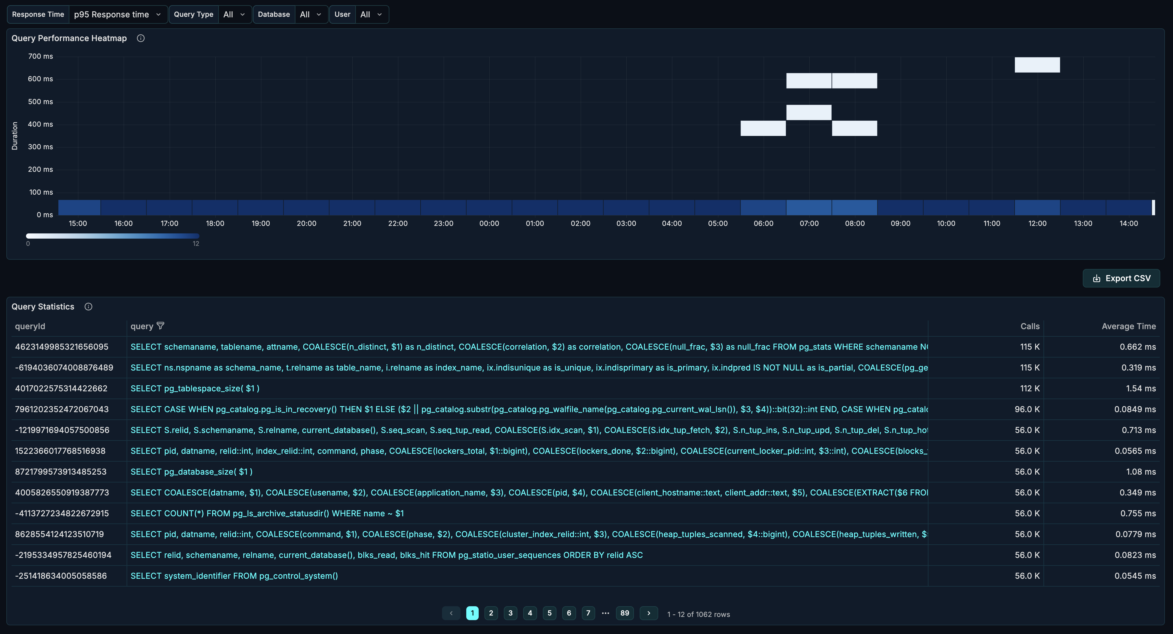Switch to page 5 of table

point(549,613)
